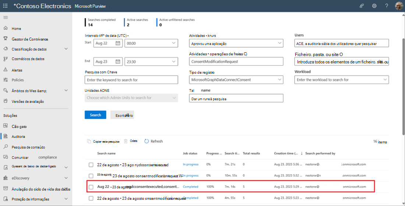The height and width of the screenshot is (206, 405).
Task: Click the Alertas bell icon in sidebar
Action: pos(6,70)
